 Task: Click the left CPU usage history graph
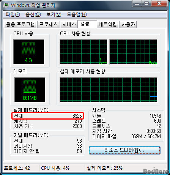83,52
